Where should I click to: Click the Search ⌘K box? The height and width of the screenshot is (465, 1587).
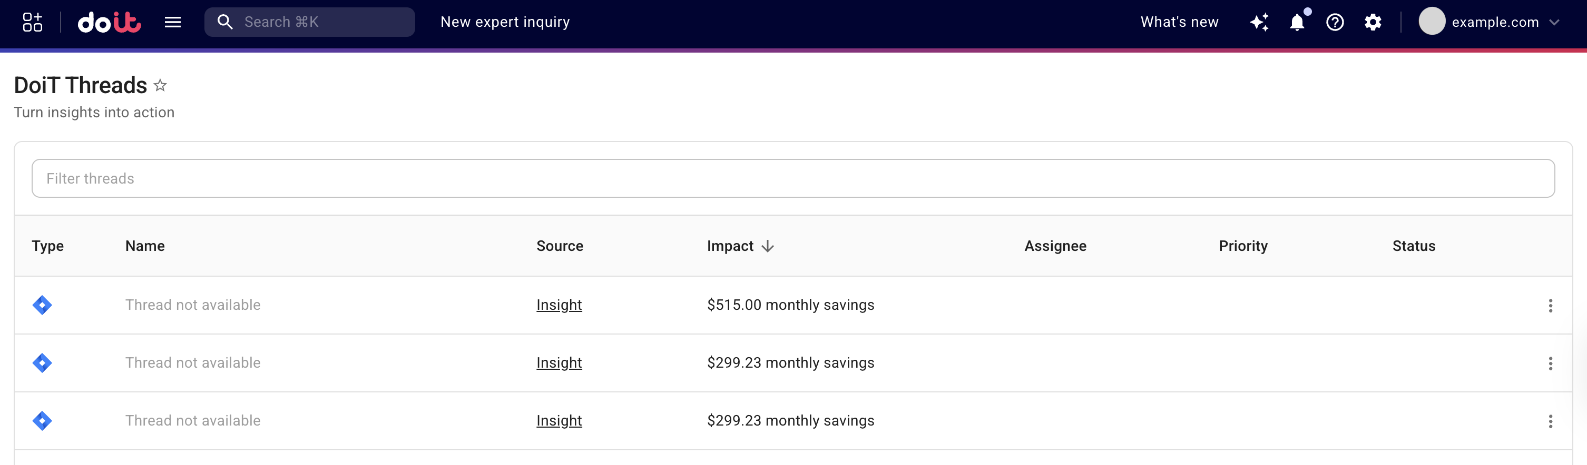[x=309, y=22]
